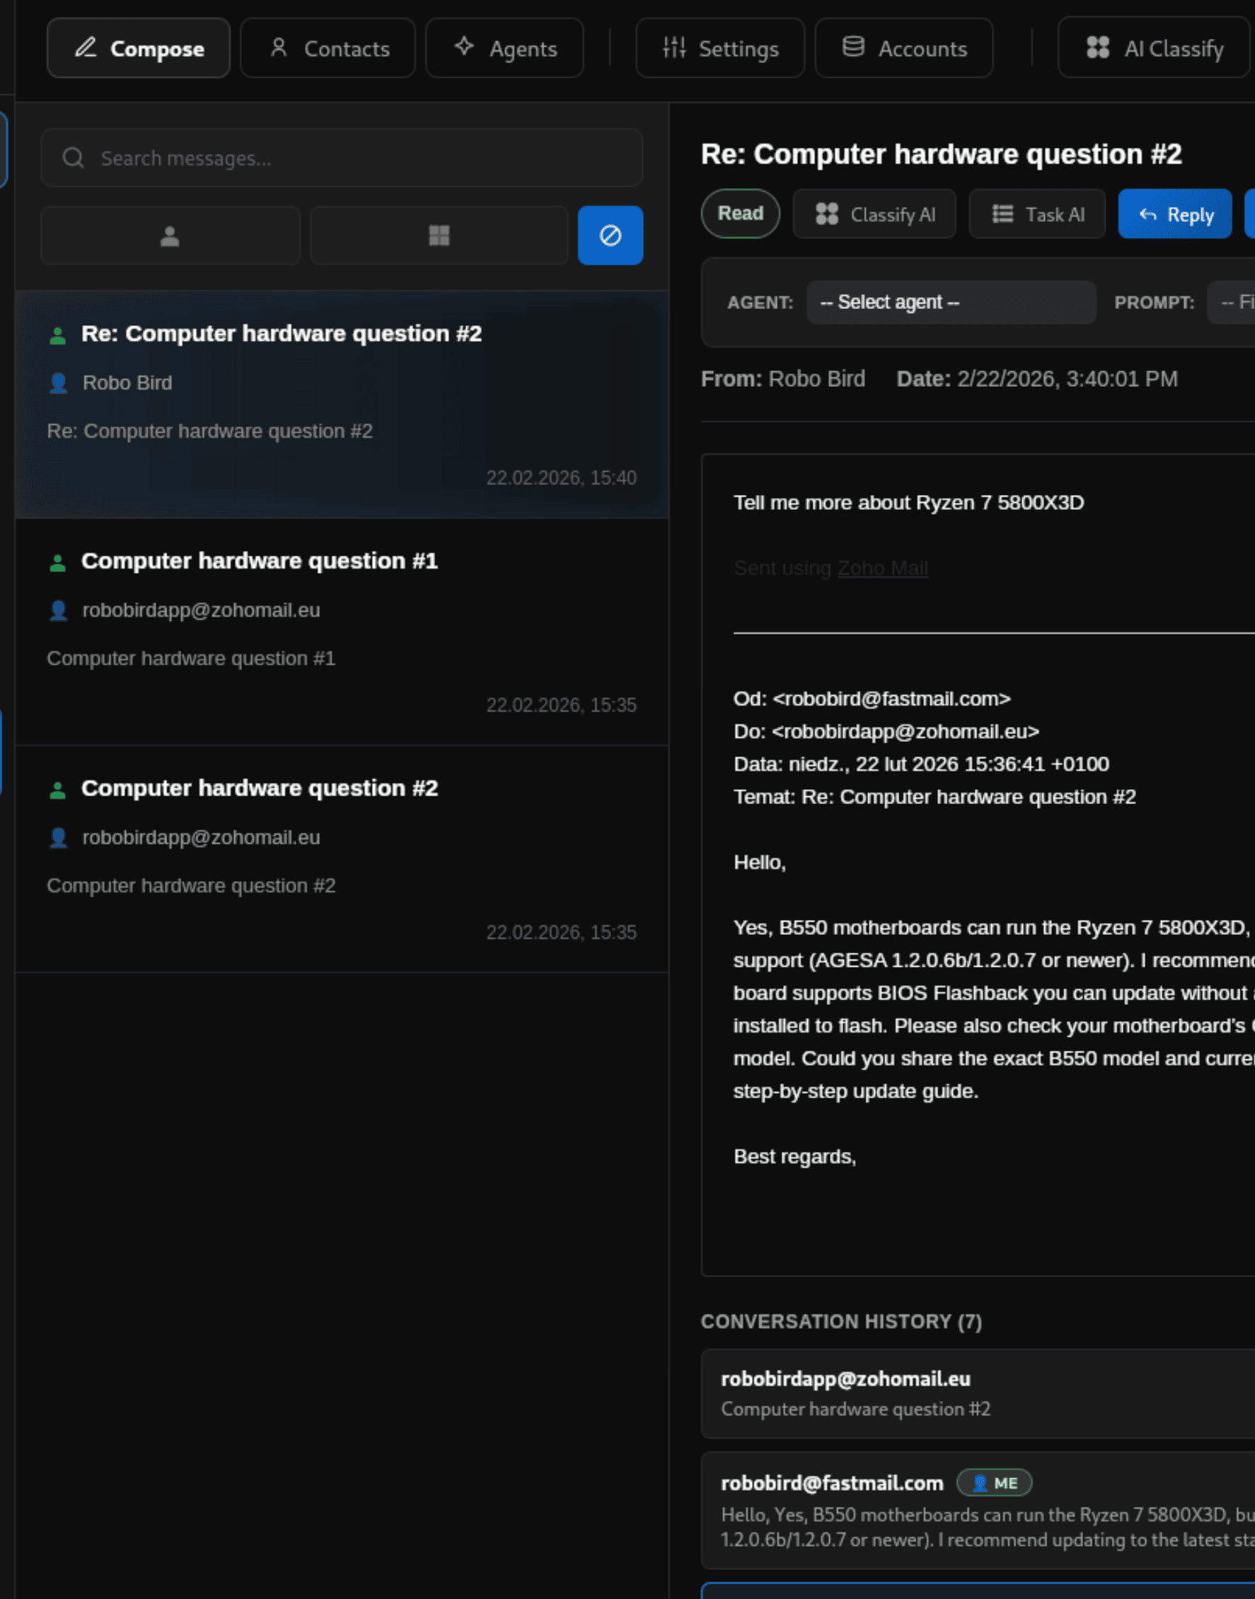Select the Computer hardware question #1 message

pyautogui.click(x=342, y=632)
